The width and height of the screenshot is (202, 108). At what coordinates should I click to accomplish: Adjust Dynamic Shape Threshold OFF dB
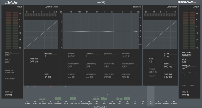pos(36,60)
